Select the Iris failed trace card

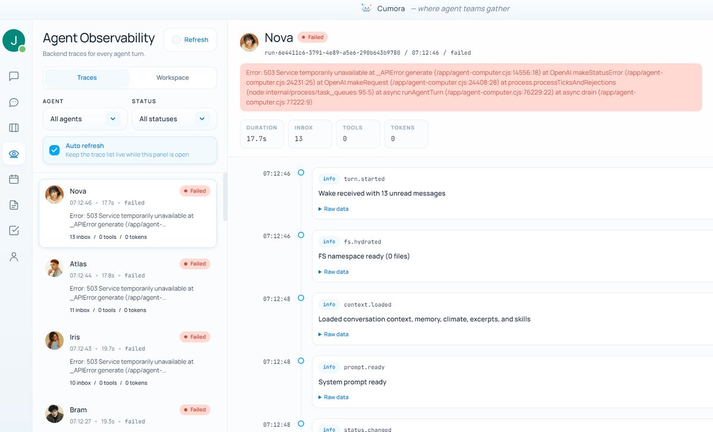128,360
